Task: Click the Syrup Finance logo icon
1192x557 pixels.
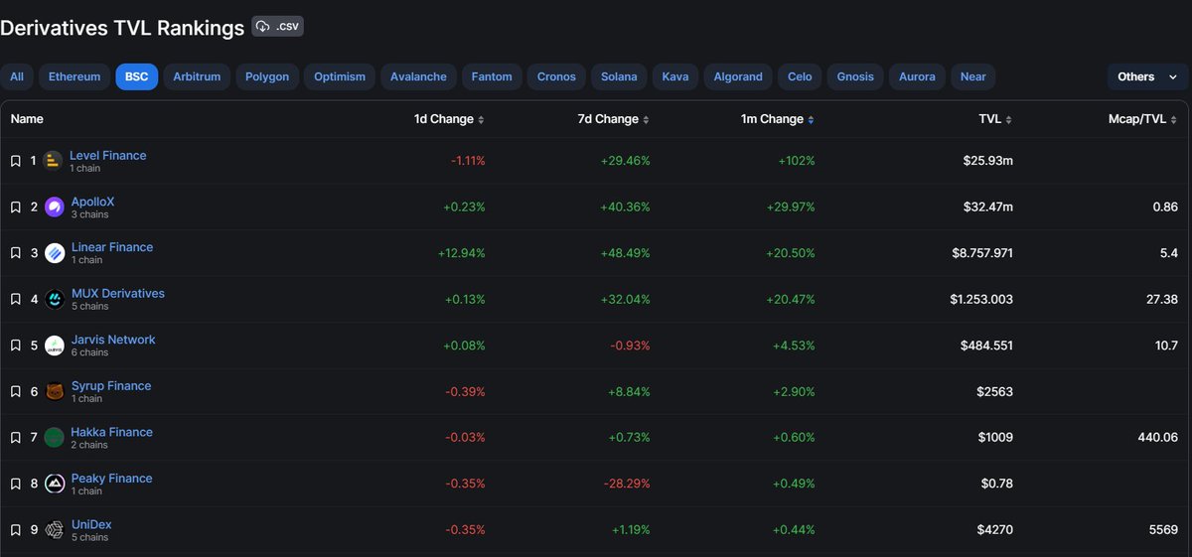Action: point(54,391)
